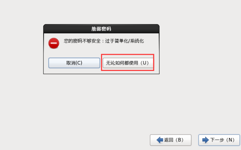Proceed using the 下一步 (N) button
The width and height of the screenshot is (241, 150).
pos(219,140)
